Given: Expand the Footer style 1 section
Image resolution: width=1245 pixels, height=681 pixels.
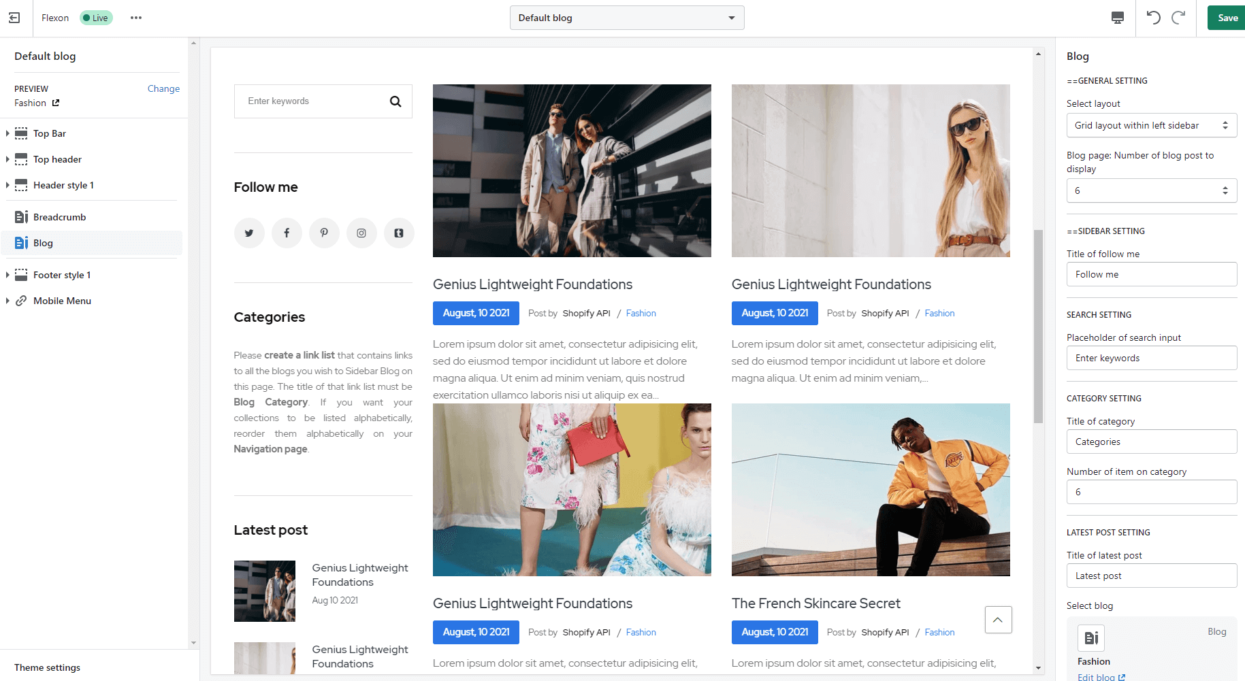Looking at the screenshot, I should click(7, 275).
